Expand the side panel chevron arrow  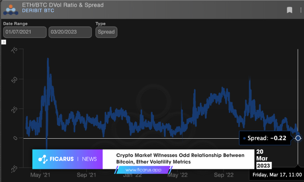pyautogui.click(x=4, y=42)
